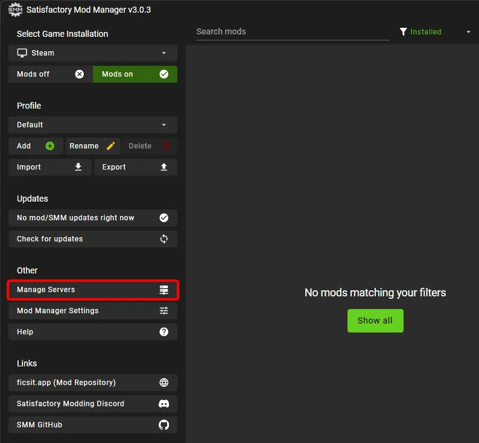Click the red trash icon on Delete
Viewport: 479px width, 443px height.
(x=165, y=145)
